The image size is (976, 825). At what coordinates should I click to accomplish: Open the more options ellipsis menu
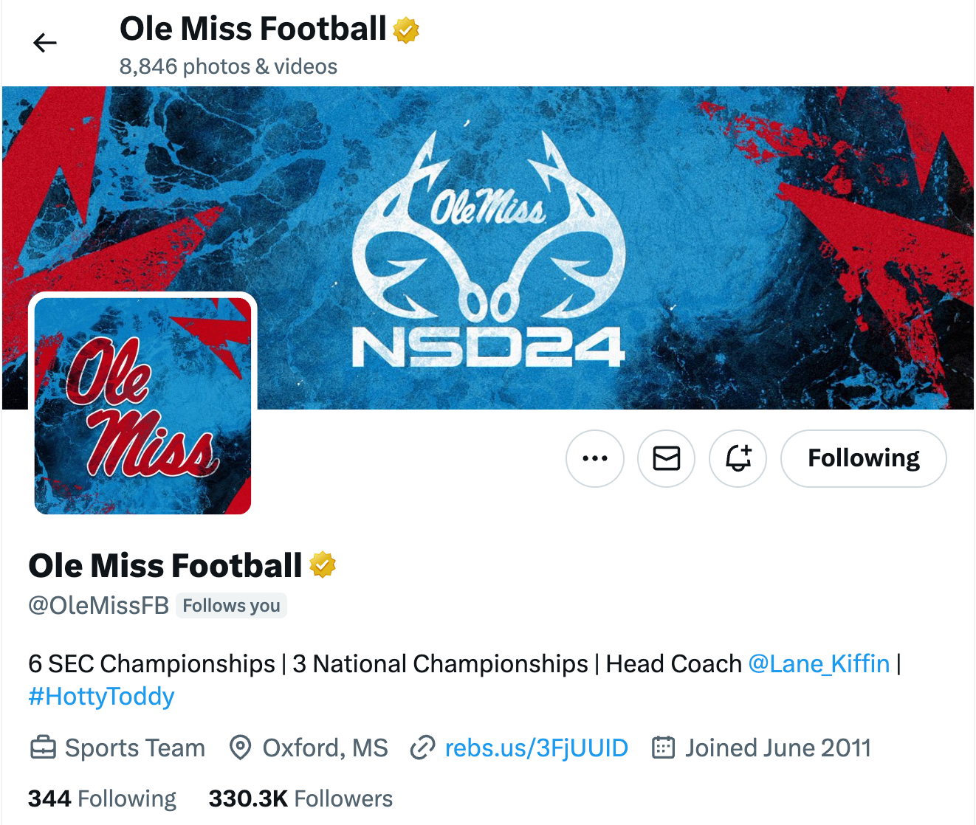[x=595, y=458]
